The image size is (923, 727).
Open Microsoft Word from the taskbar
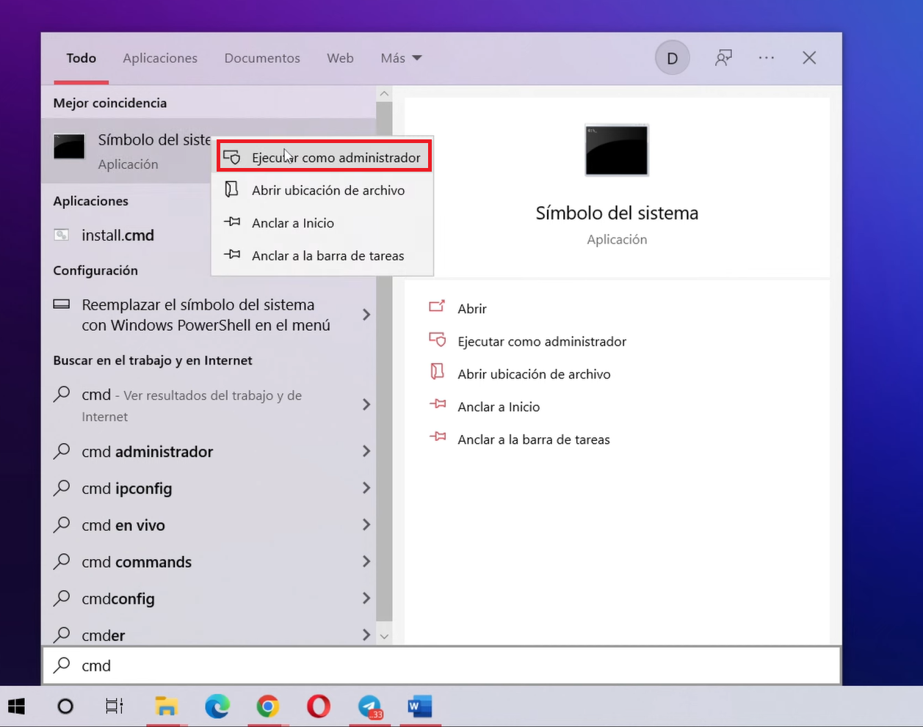pos(420,706)
